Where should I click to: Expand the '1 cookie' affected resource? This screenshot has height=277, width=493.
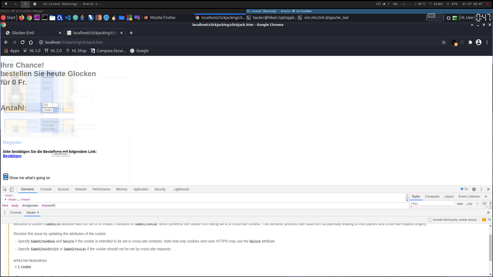click(x=16, y=267)
